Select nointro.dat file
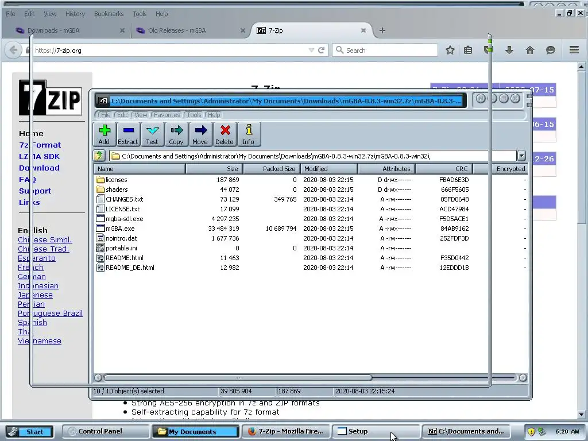The image size is (588, 441). point(121,238)
